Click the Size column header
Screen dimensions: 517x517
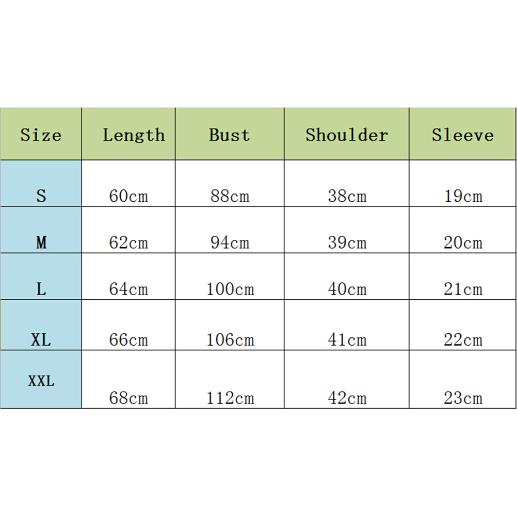point(41,135)
